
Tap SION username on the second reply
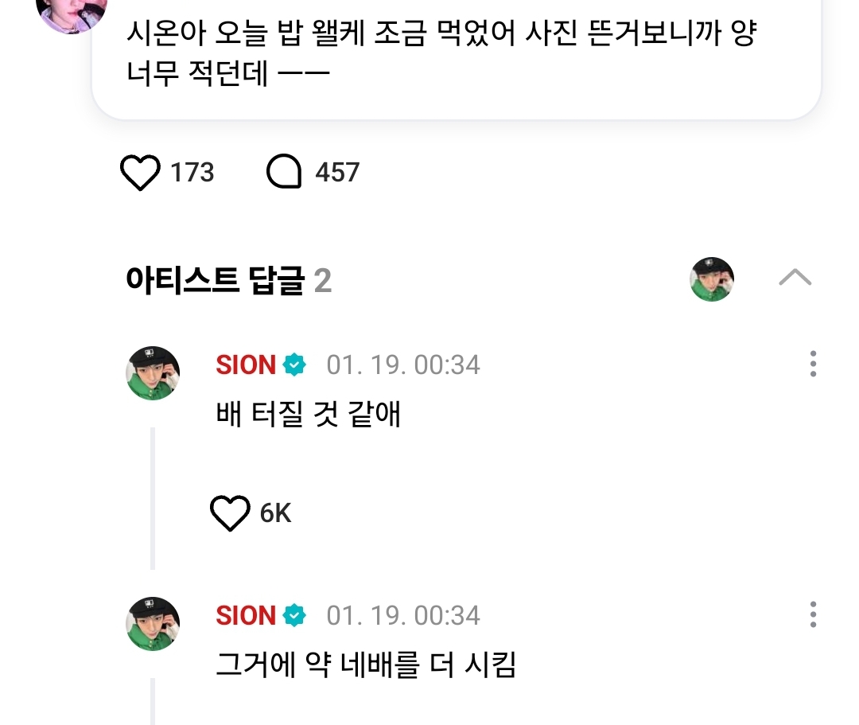(x=245, y=616)
